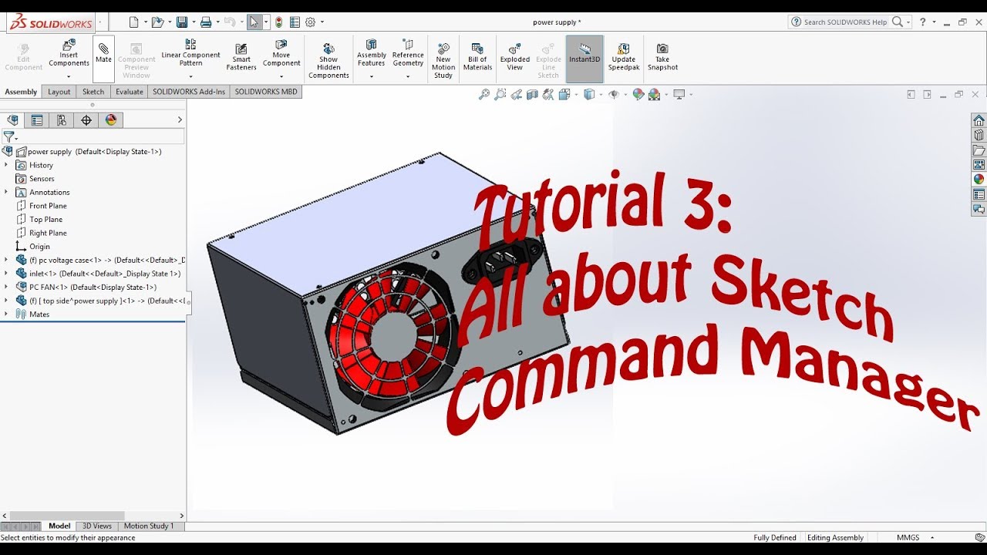The height and width of the screenshot is (555, 987).
Task: Expand the pc voltage case component
Action: pos(6,260)
